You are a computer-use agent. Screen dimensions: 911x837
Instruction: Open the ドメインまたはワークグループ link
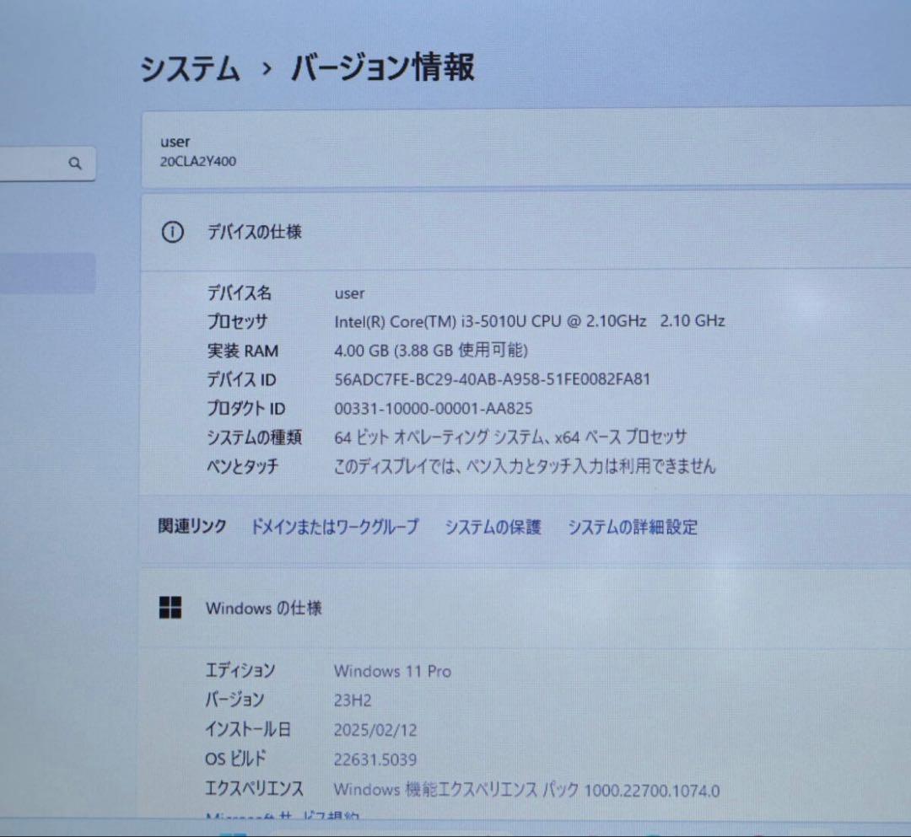click(x=334, y=527)
